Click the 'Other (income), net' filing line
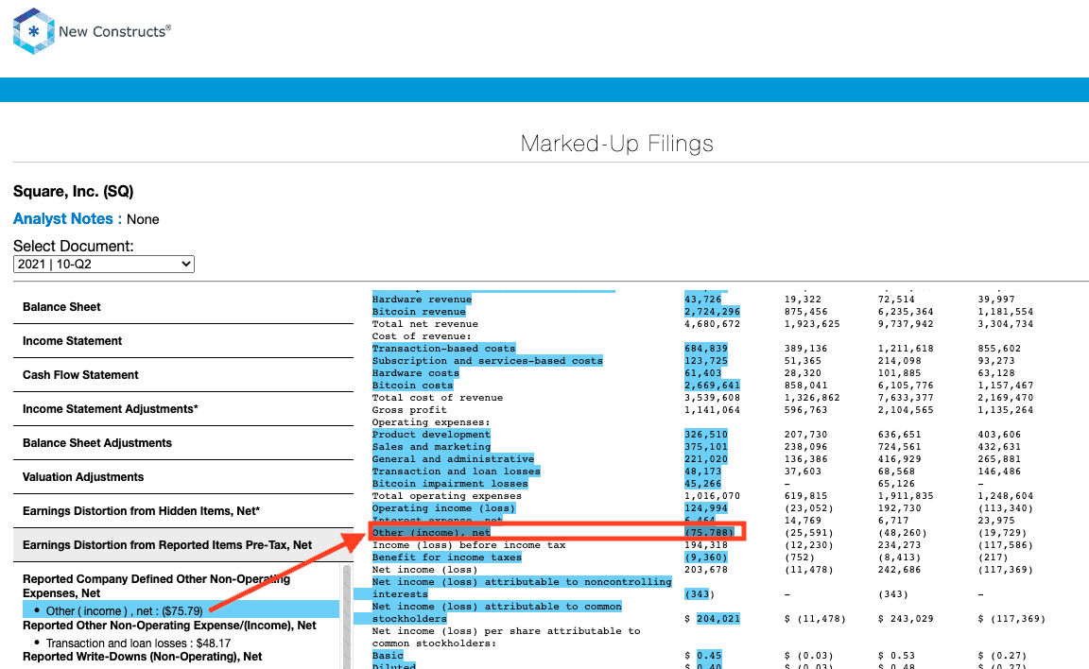 431,533
